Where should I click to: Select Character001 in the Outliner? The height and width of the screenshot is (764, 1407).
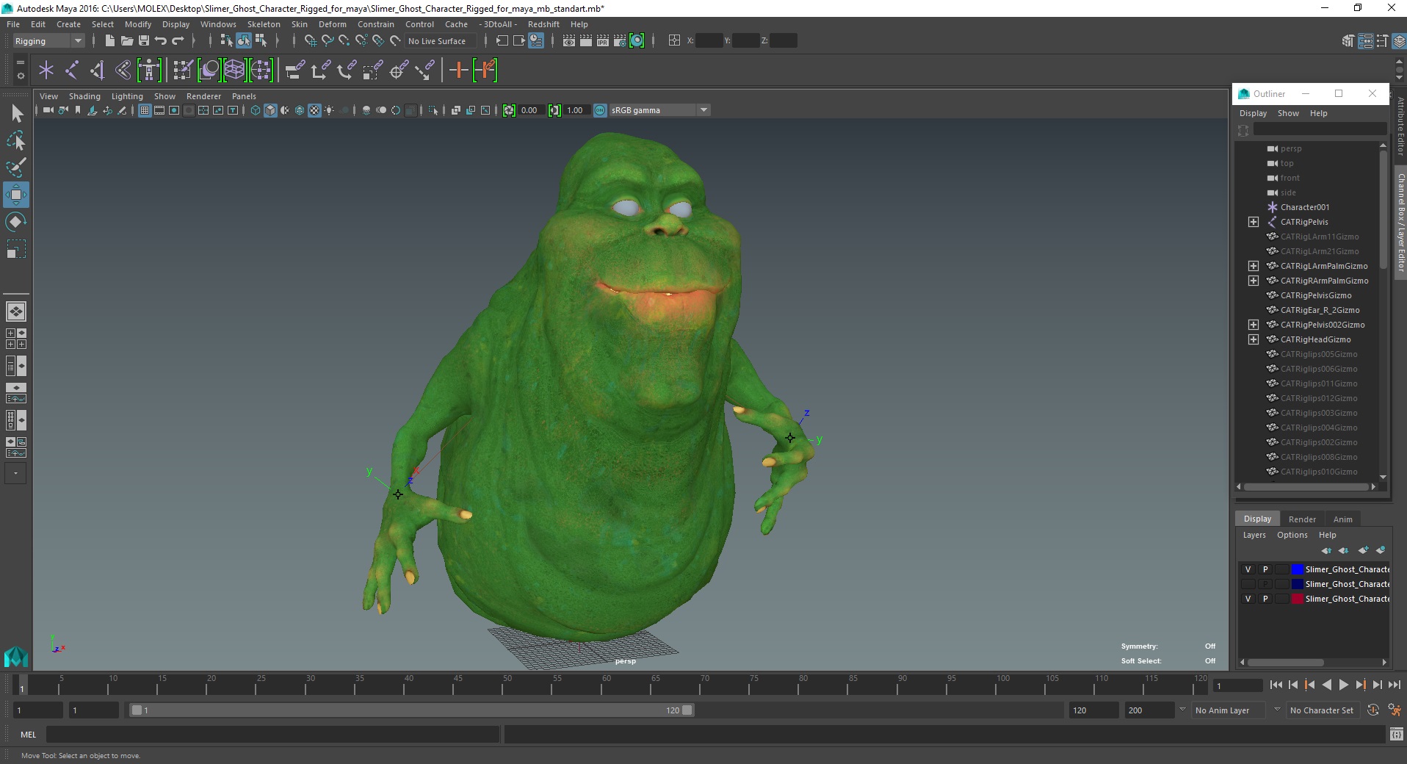point(1304,207)
